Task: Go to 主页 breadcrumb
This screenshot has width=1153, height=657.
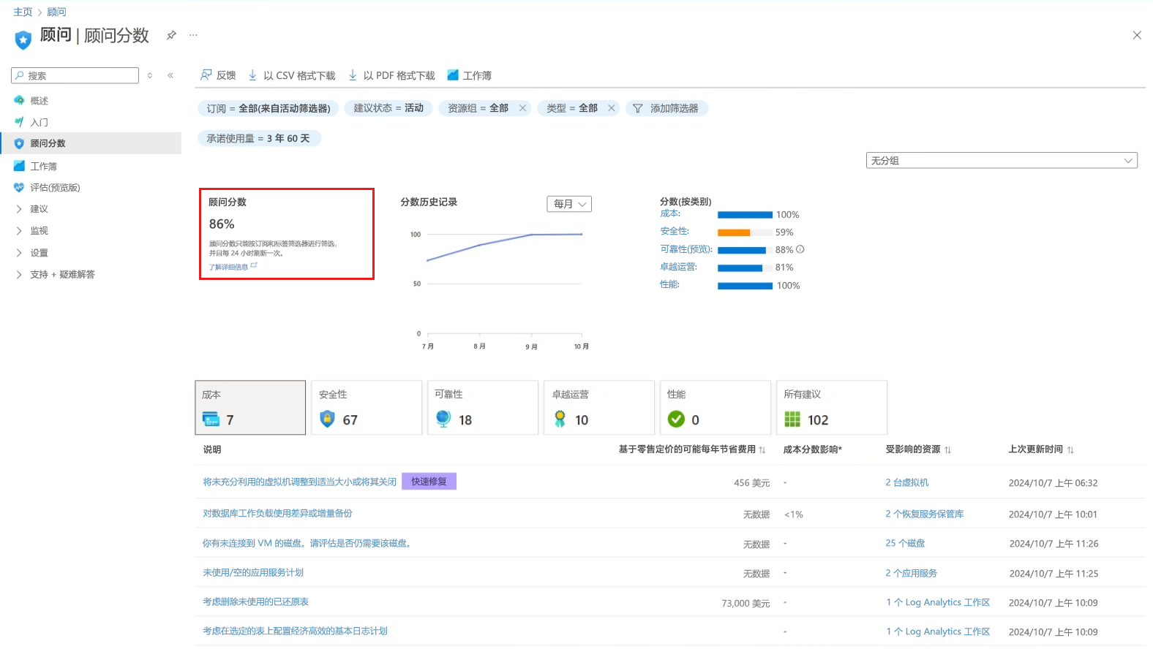Action: coord(23,12)
